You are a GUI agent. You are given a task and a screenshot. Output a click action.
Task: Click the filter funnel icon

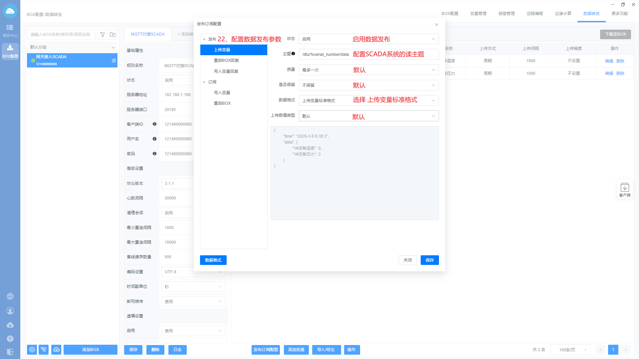tap(103, 35)
